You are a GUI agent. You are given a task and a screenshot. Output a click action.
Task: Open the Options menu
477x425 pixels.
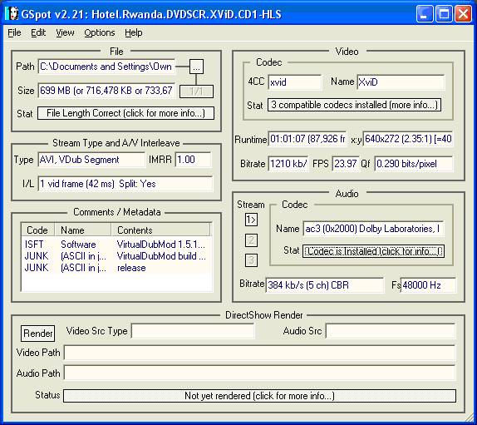pyautogui.click(x=100, y=32)
